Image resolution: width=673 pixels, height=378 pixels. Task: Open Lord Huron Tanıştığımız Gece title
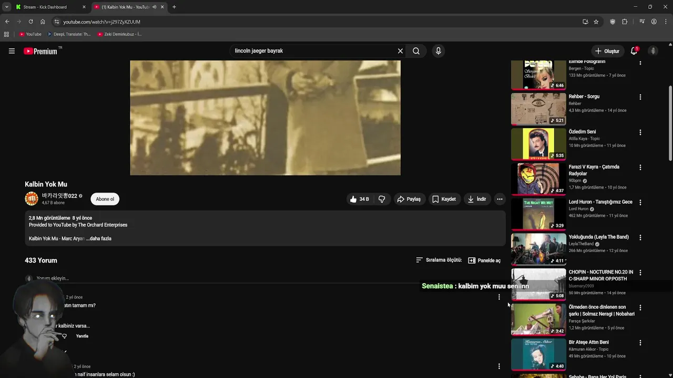tap(600, 202)
